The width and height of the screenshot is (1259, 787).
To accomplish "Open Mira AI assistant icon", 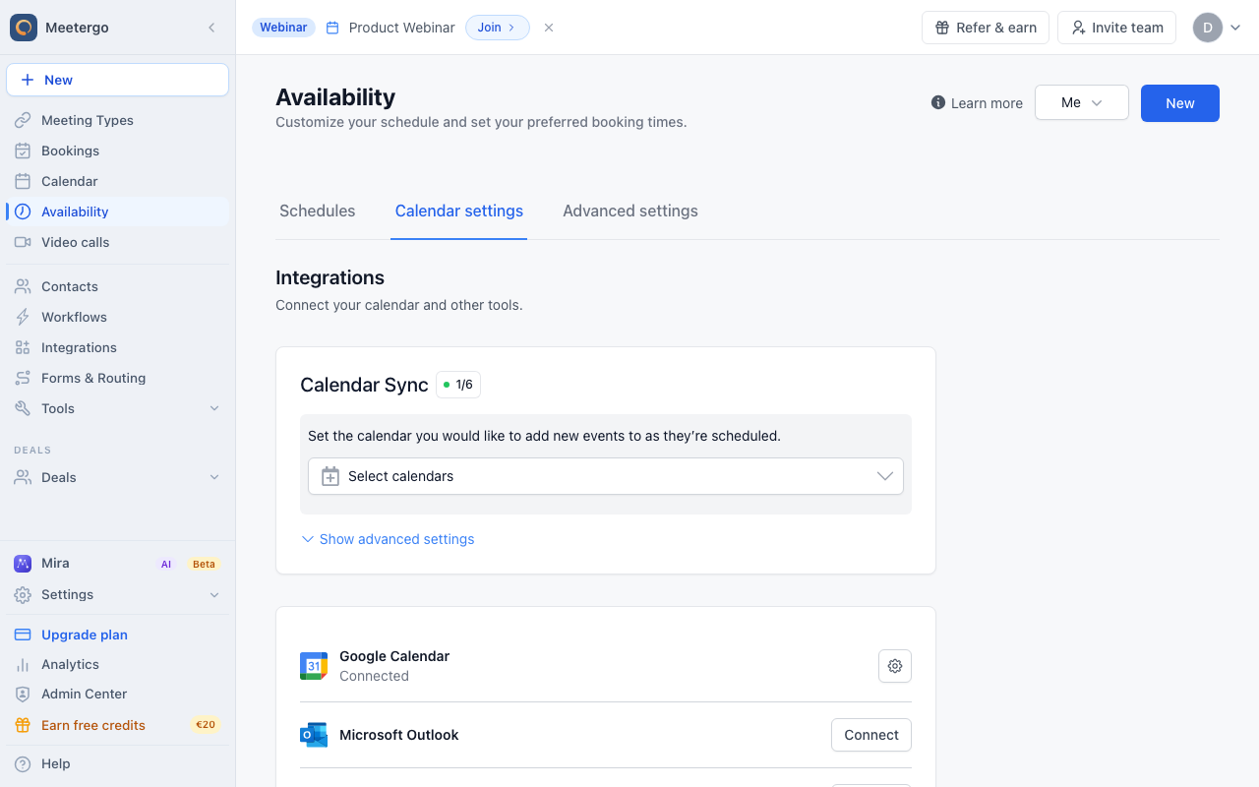I will pos(23,564).
